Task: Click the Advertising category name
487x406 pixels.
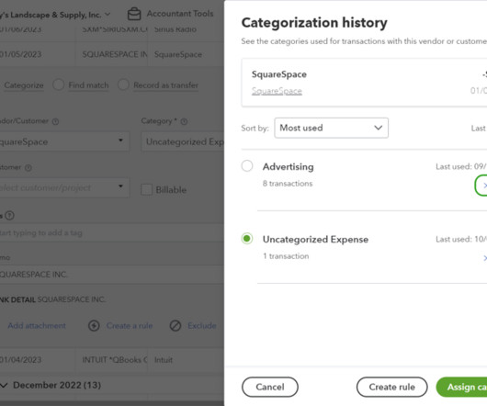Action: (288, 166)
